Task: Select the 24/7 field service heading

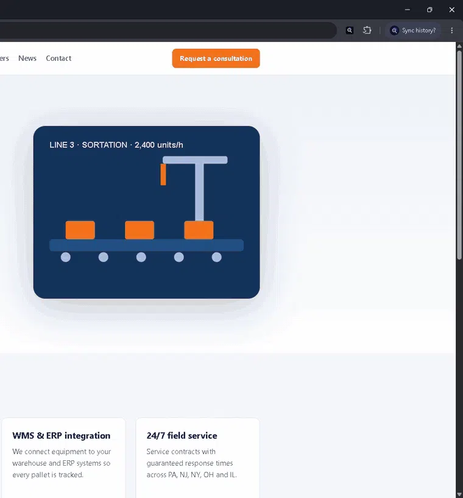Action: pyautogui.click(x=182, y=435)
